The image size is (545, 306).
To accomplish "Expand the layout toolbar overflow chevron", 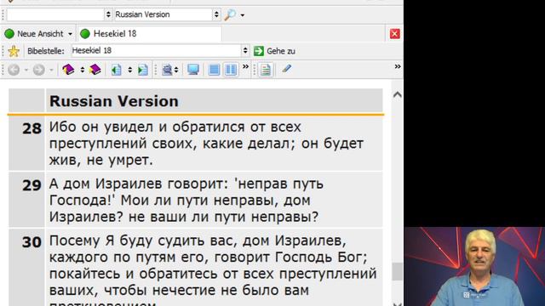I will [246, 67].
